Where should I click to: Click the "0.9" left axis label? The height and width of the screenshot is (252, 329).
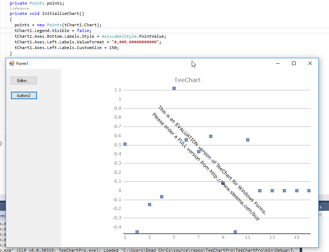(x=118, y=108)
